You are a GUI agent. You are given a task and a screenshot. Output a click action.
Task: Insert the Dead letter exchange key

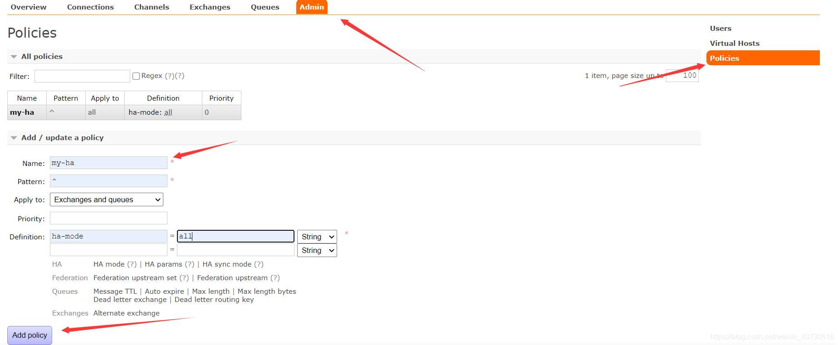click(x=130, y=300)
